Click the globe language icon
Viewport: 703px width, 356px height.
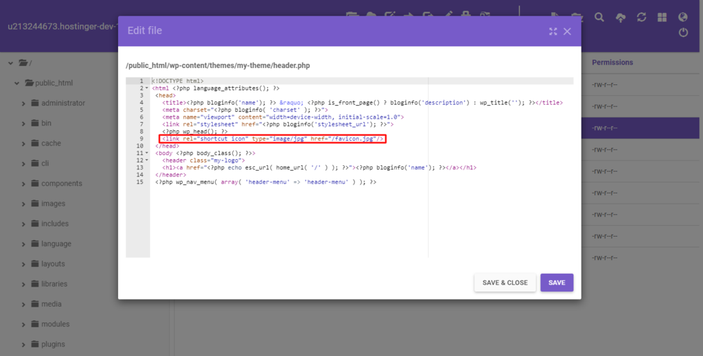coord(682,17)
